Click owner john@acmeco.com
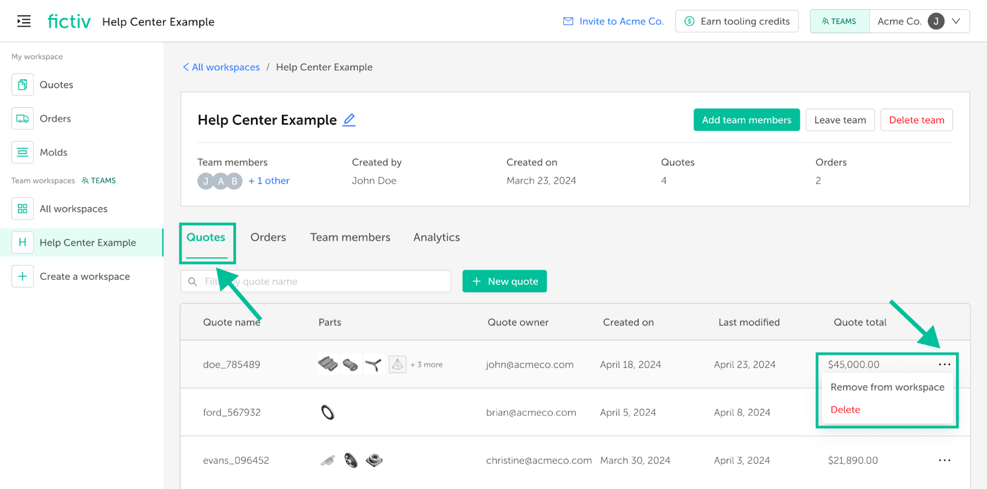The height and width of the screenshot is (489, 987). click(x=529, y=364)
